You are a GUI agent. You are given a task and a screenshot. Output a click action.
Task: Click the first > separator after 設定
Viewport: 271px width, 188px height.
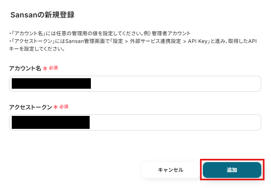click(126, 41)
